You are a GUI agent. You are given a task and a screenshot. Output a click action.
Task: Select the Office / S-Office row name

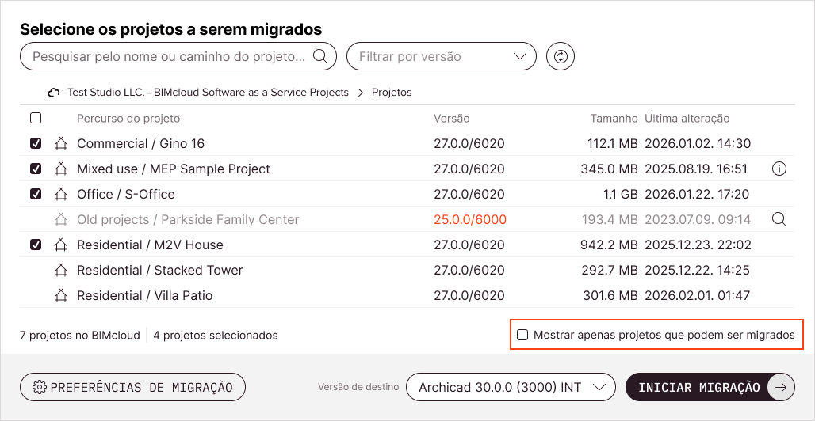click(x=126, y=194)
